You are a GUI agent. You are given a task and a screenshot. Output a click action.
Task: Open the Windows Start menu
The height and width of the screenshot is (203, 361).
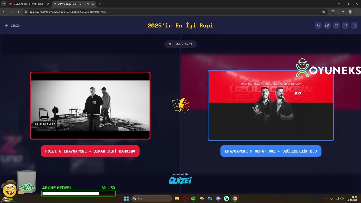pyautogui.click(x=126, y=198)
